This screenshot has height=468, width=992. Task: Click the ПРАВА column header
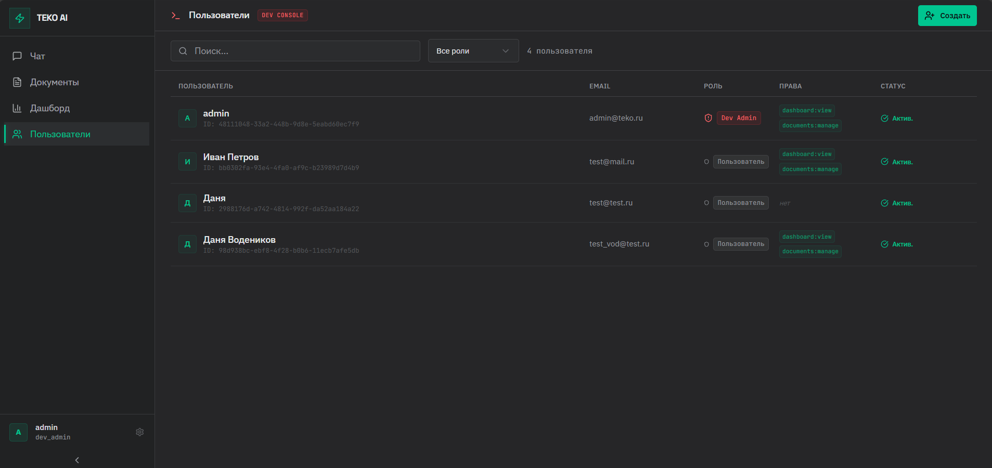click(790, 86)
